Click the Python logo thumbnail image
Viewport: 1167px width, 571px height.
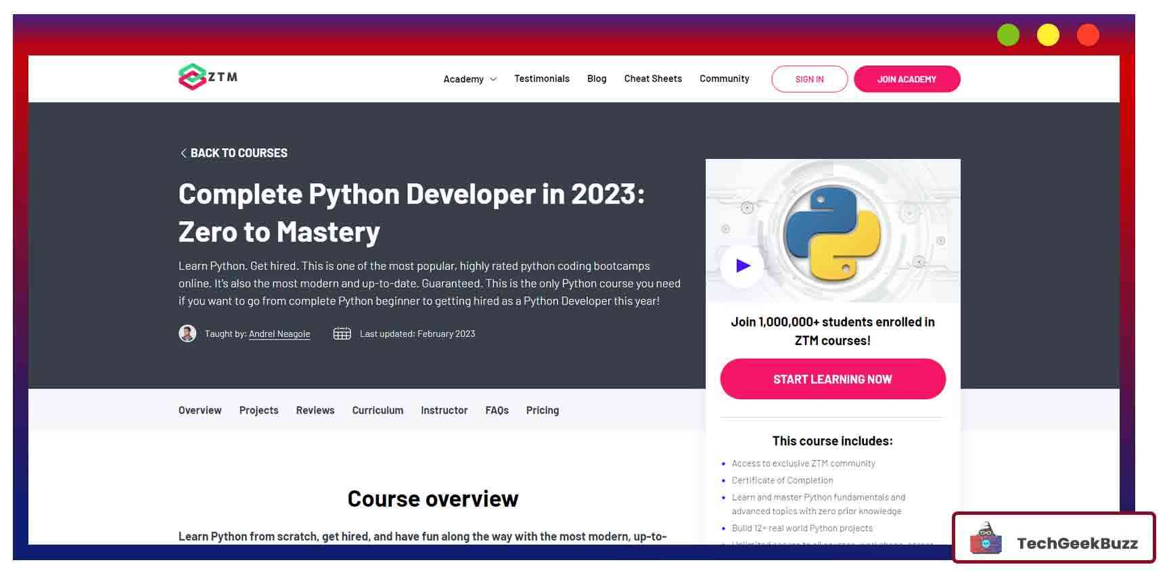click(832, 233)
